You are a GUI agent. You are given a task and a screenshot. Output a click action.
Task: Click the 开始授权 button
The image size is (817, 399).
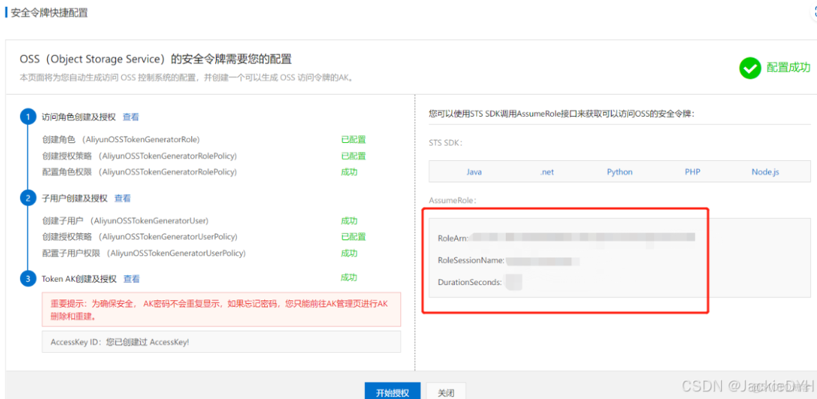coord(392,391)
